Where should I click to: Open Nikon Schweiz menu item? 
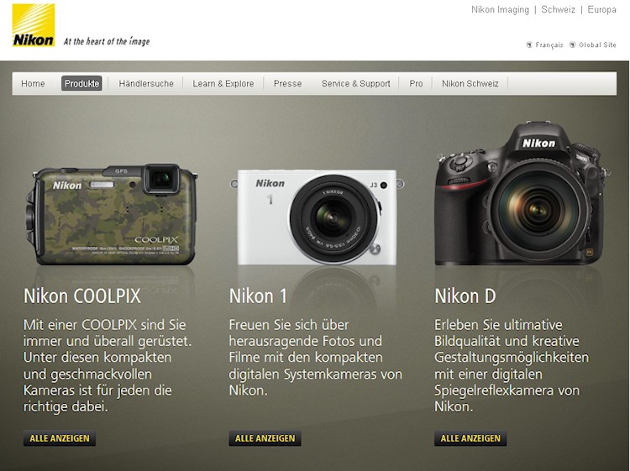[470, 83]
